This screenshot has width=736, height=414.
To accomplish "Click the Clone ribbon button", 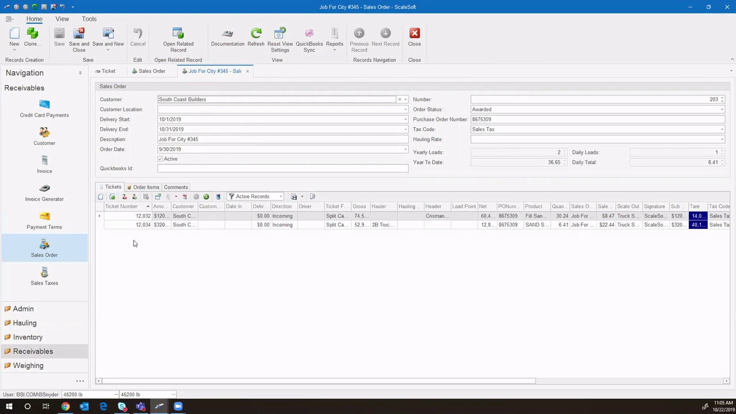I will 32,37.
